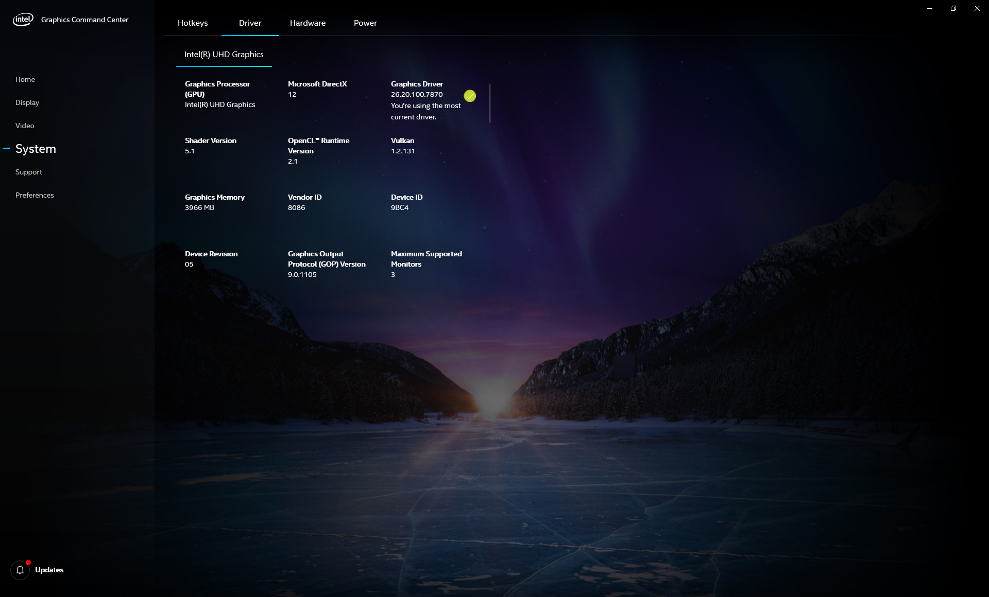Select the Intel(R) UHD Graphics sub-tab
Image resolution: width=989 pixels, height=597 pixels.
224,55
